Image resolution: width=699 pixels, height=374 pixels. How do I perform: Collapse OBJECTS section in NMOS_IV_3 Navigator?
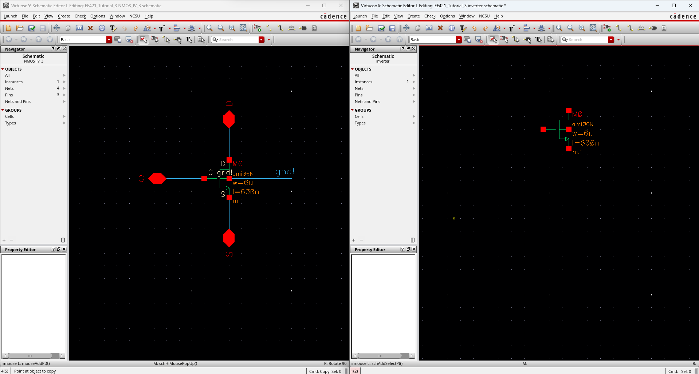pos(3,69)
